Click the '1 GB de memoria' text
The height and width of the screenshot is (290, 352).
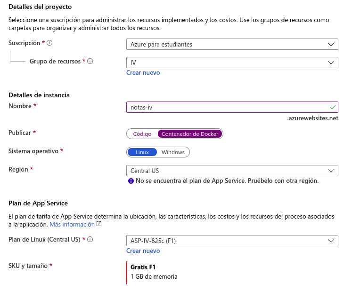(154, 276)
